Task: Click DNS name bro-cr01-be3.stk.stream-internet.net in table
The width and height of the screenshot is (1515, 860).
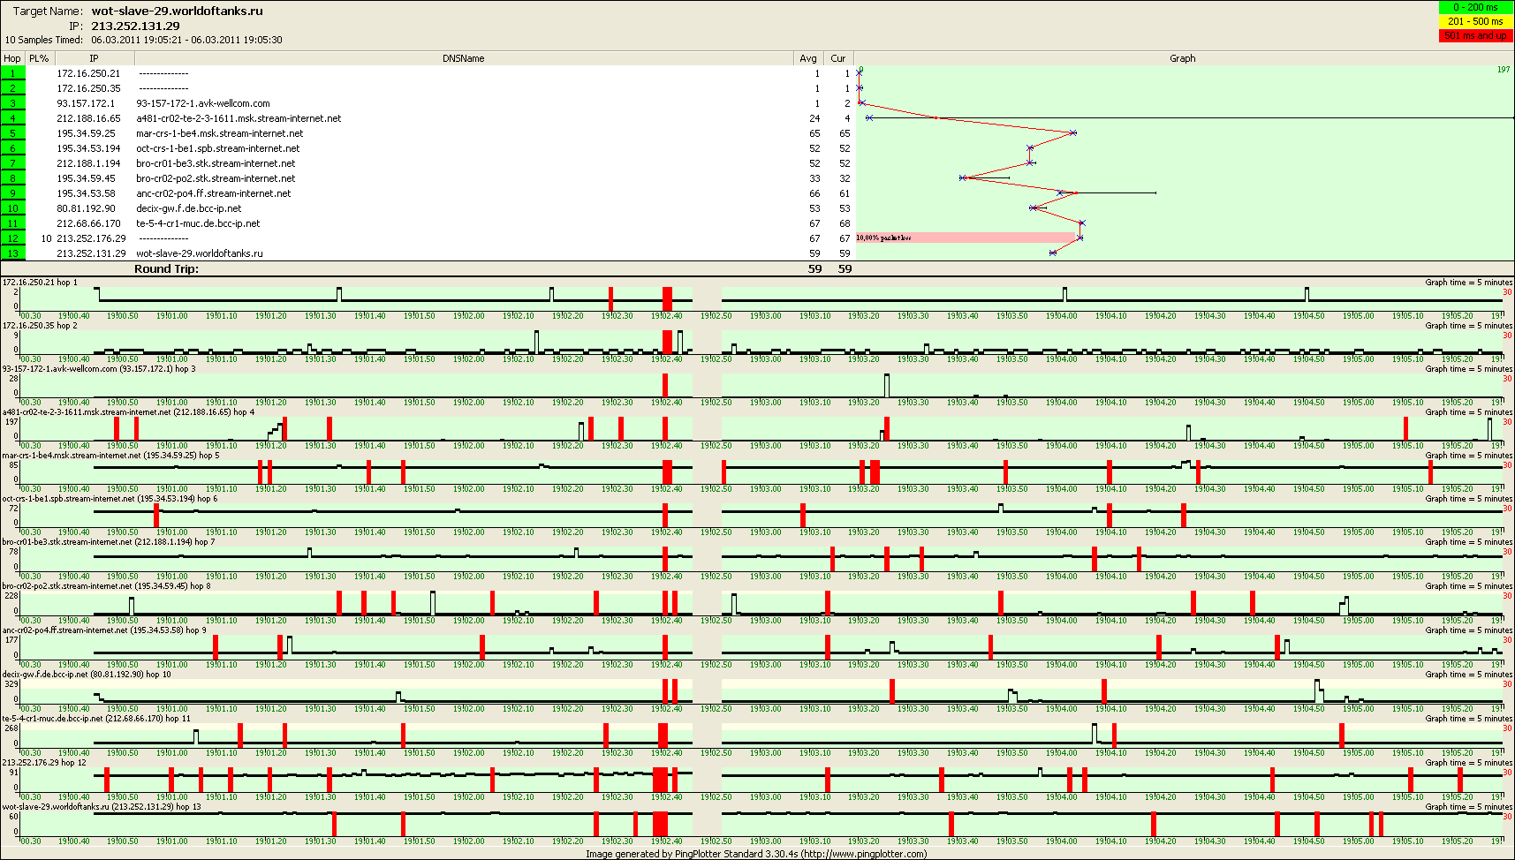Action: pyautogui.click(x=216, y=163)
